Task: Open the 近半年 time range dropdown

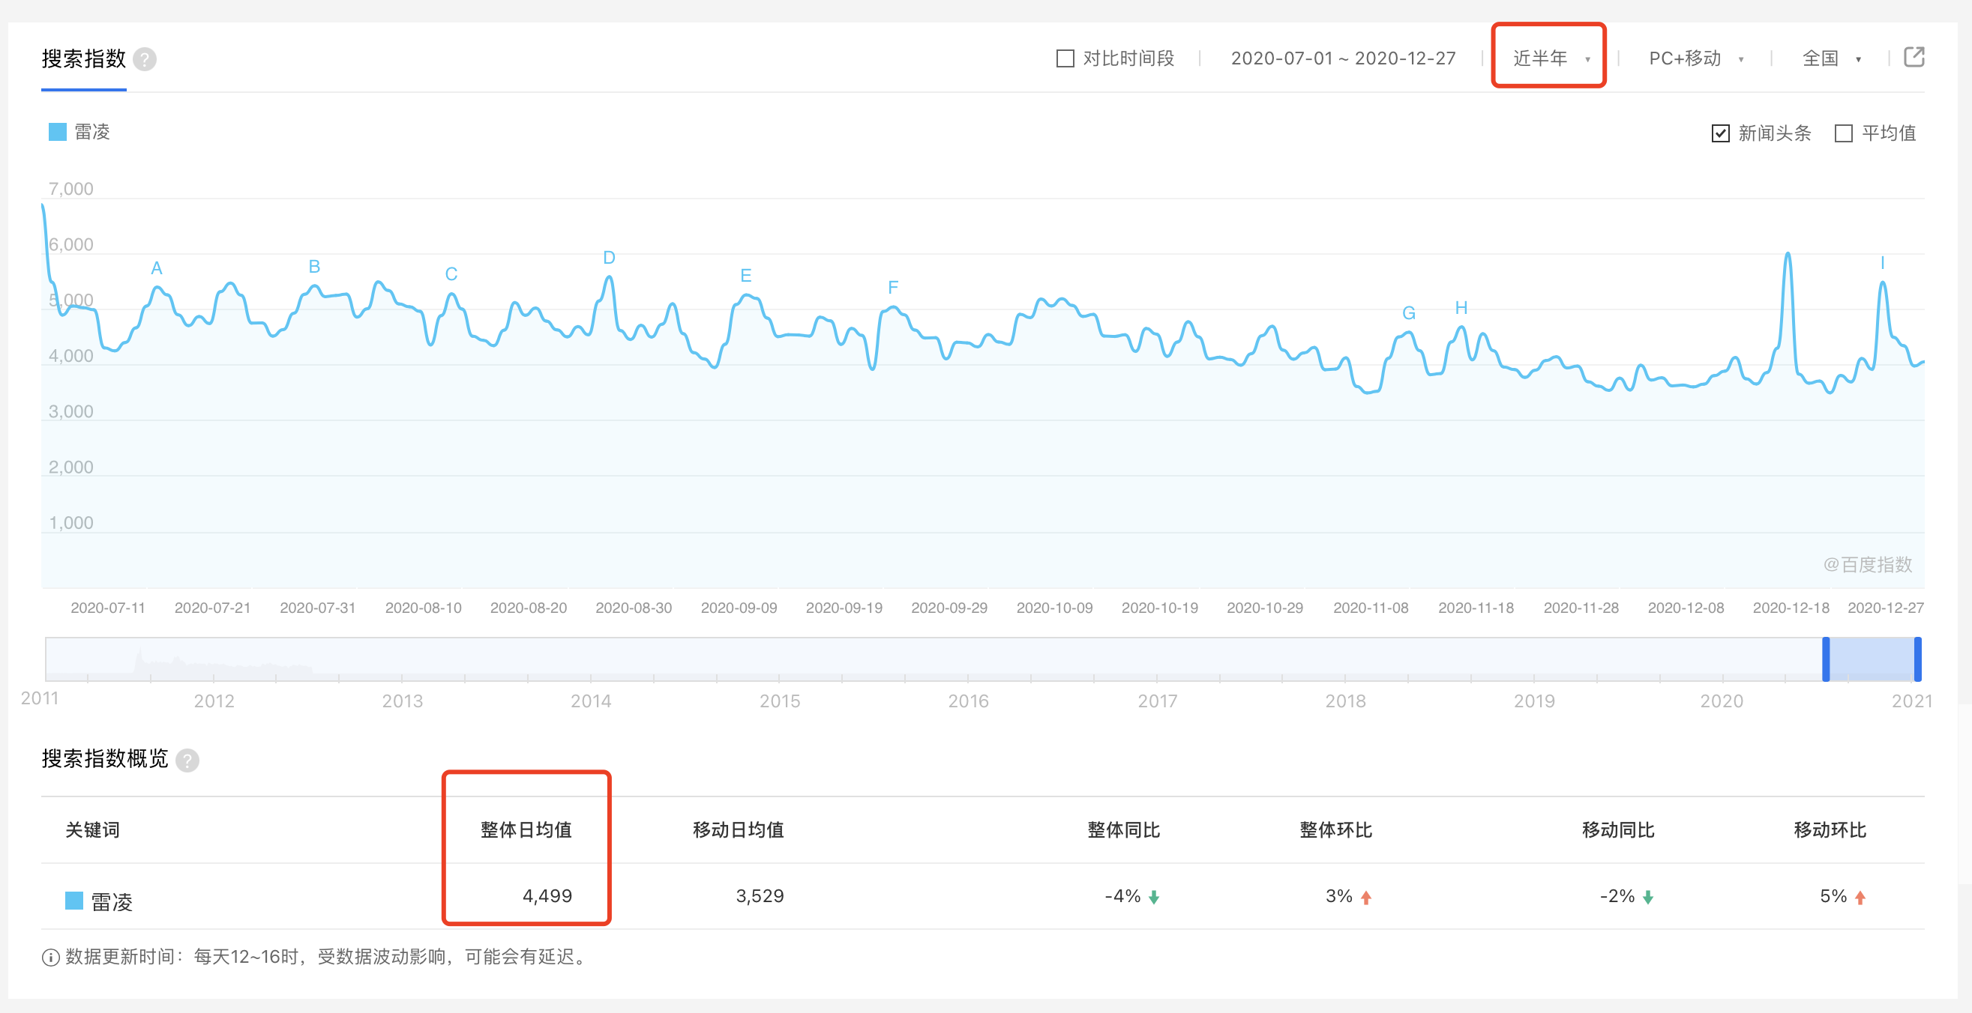Action: [x=1548, y=58]
